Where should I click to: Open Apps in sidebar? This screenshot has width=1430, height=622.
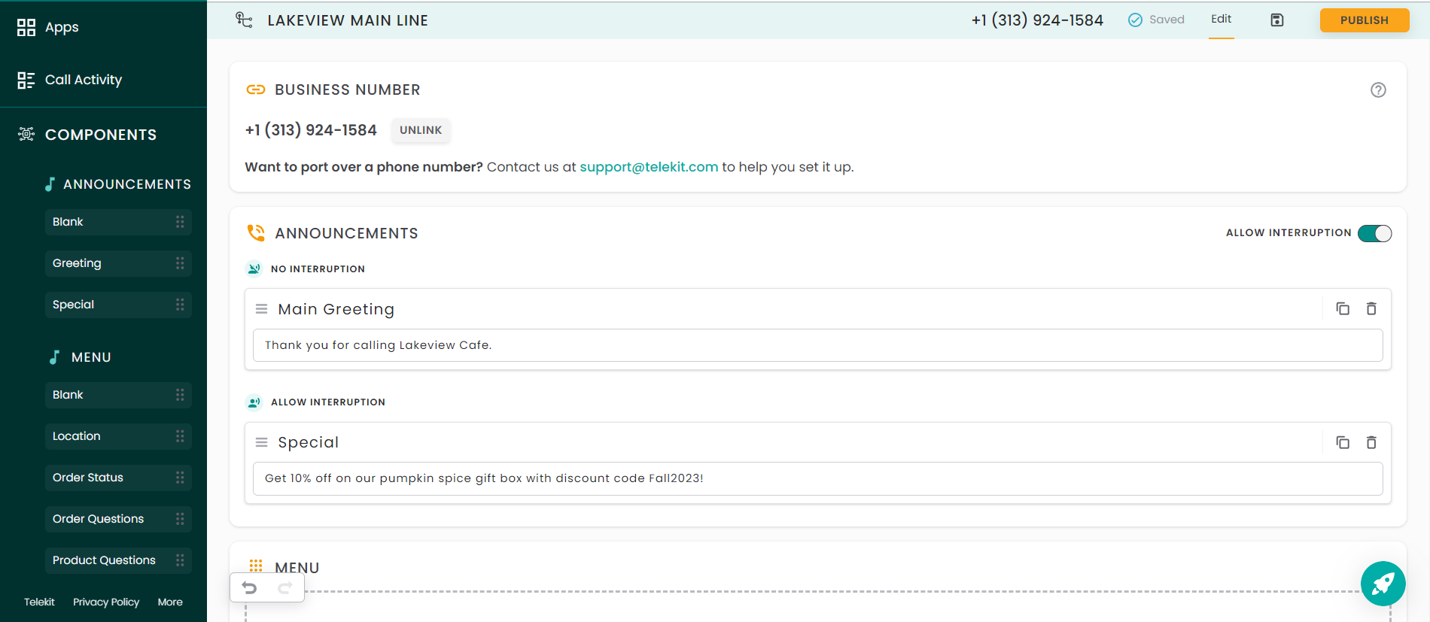tap(62, 28)
